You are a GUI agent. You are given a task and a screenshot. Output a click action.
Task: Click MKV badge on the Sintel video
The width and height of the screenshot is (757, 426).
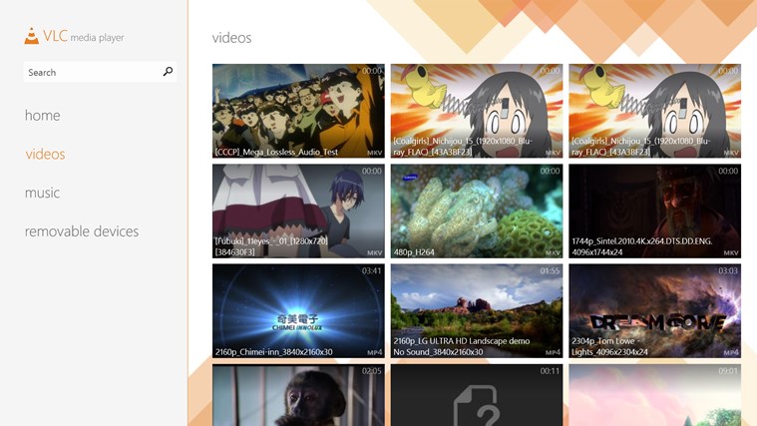(x=731, y=252)
